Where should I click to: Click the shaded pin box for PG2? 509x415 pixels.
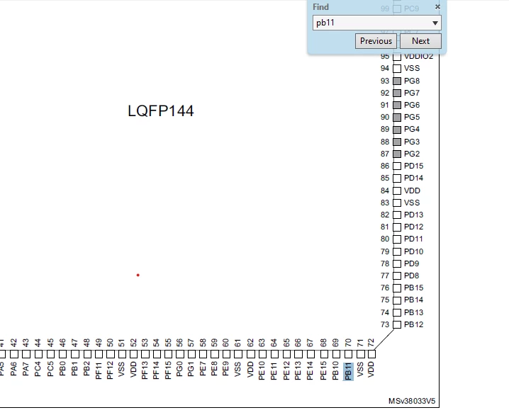pyautogui.click(x=397, y=154)
